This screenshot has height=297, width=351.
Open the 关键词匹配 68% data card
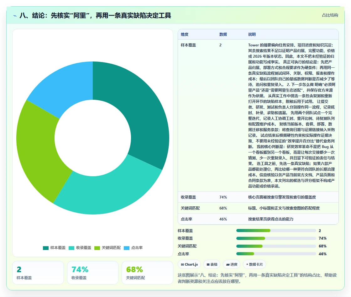[147, 273]
